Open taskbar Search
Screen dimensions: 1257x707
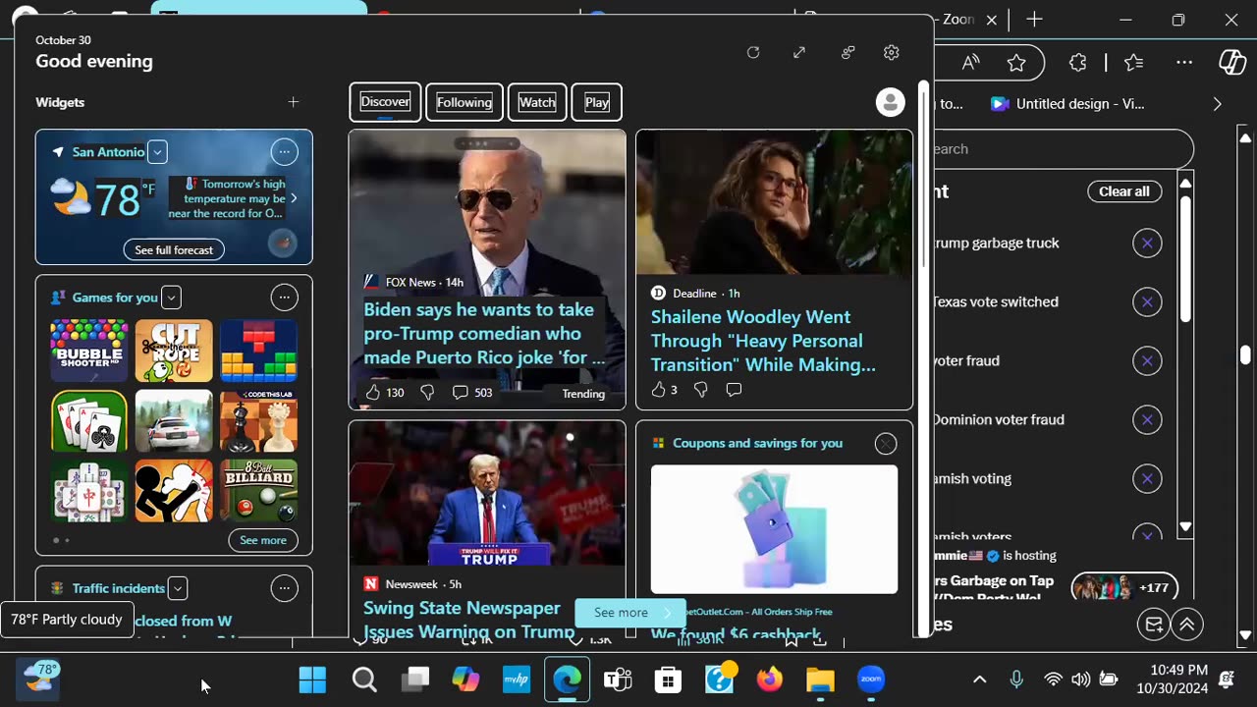pyautogui.click(x=364, y=680)
